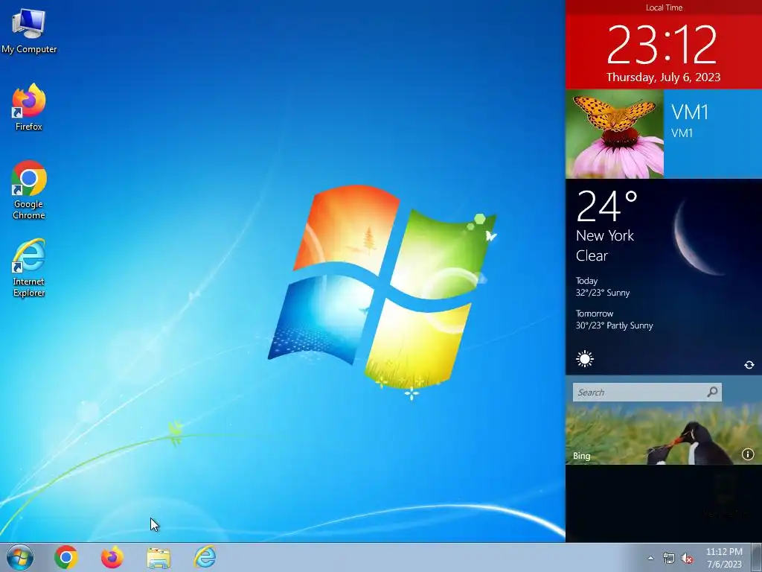This screenshot has width=762, height=572.
Task: Click the Bing puffin image thumbnail
Action: (x=664, y=434)
